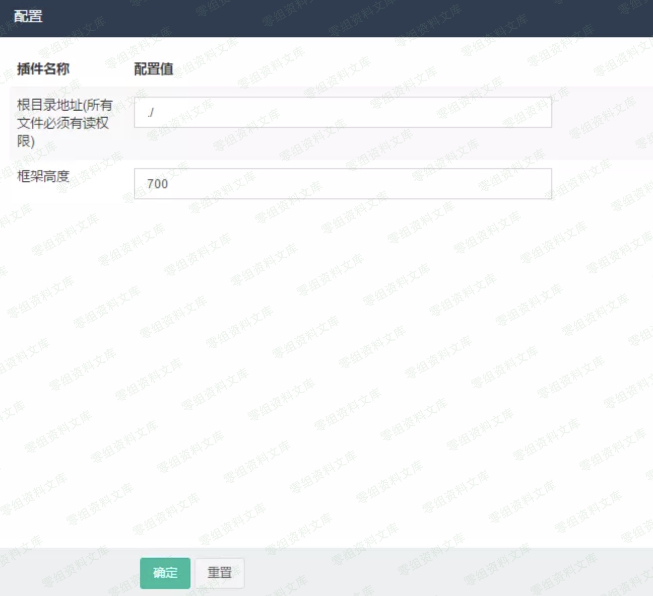Focus the 根目录地址 input field

tap(343, 112)
